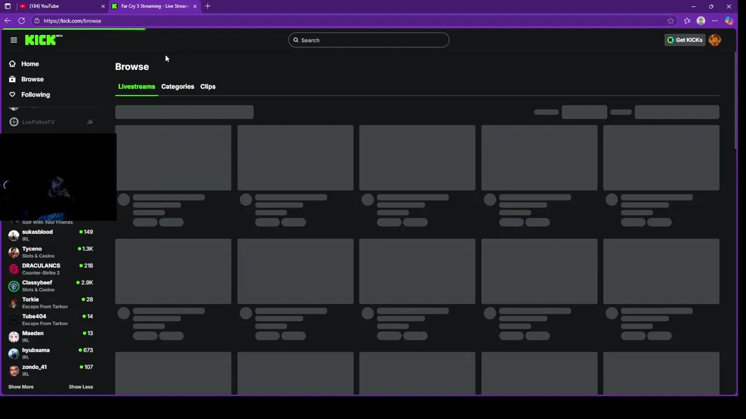Viewport: 746px width, 419px height.
Task: Click Show Less in sidebar
Action: (81, 387)
